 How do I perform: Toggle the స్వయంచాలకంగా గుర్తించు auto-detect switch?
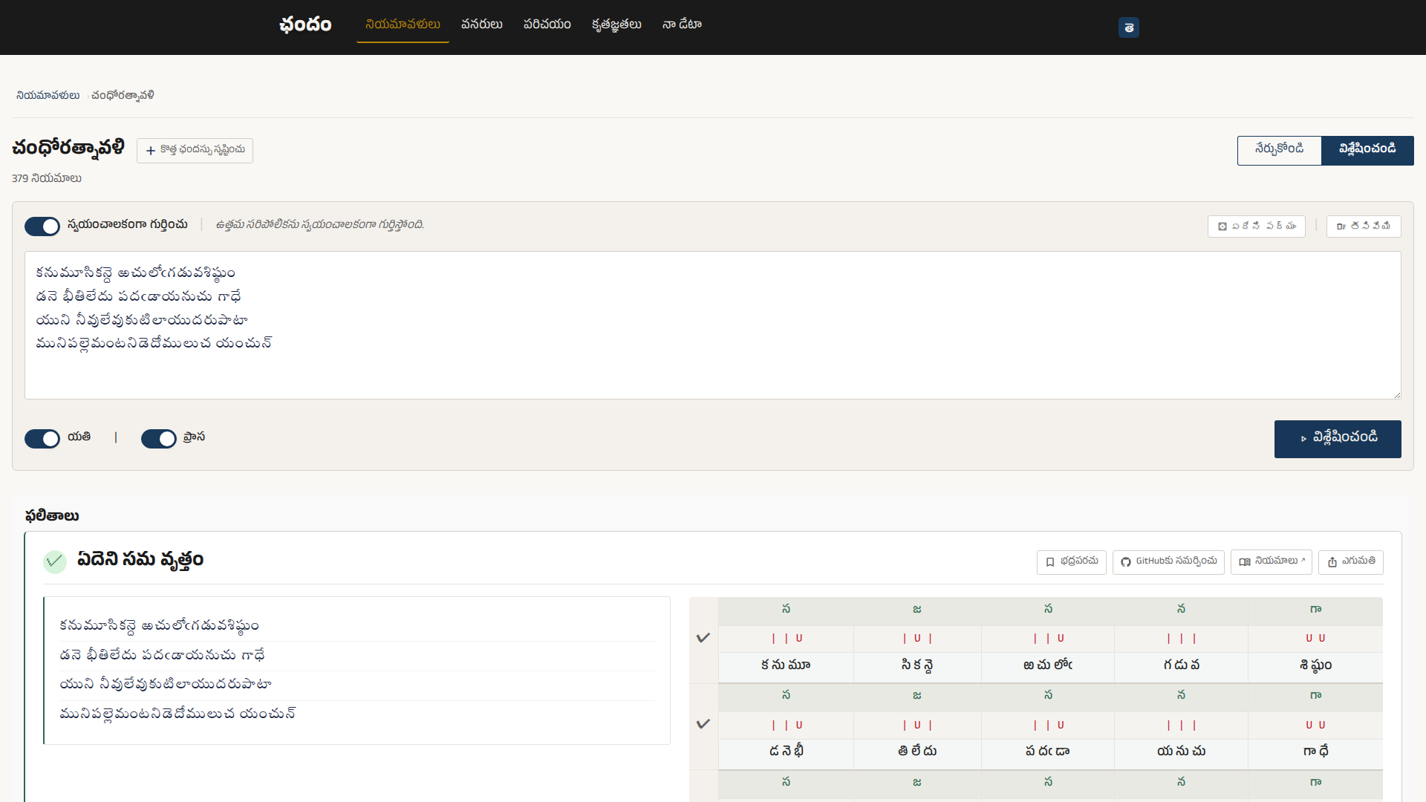click(42, 226)
